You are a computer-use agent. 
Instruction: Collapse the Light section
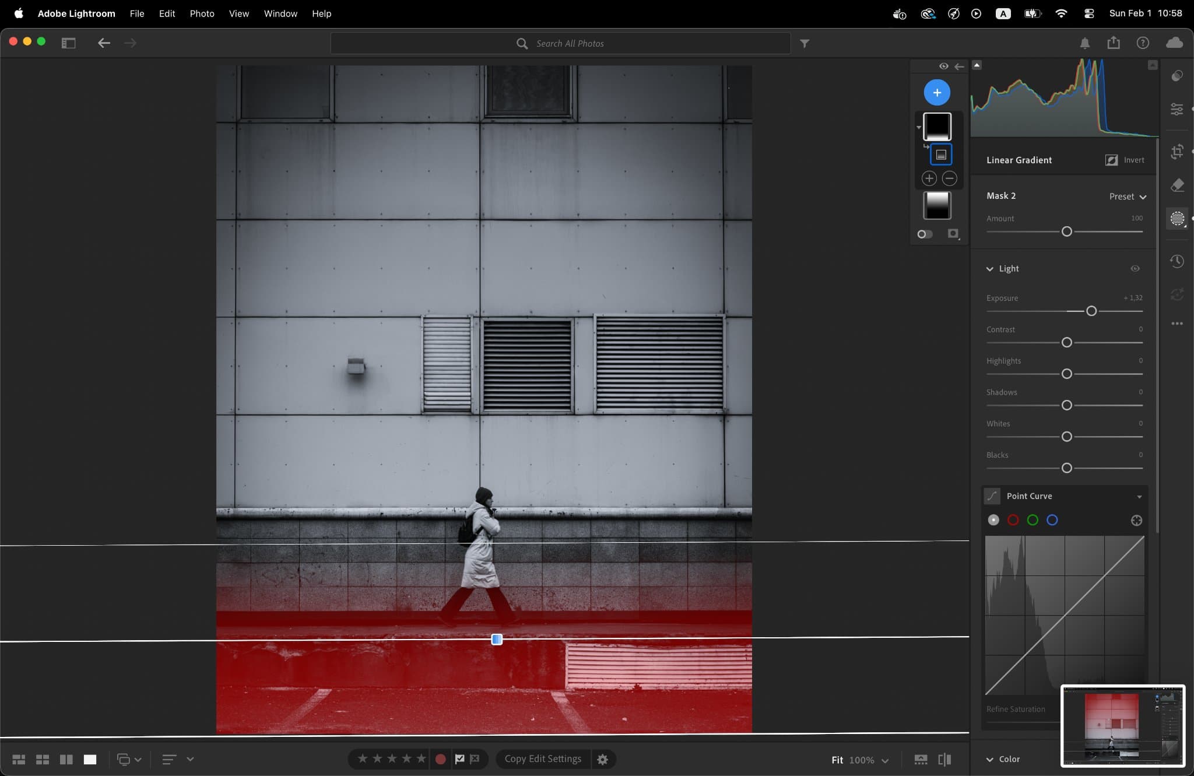click(989, 269)
